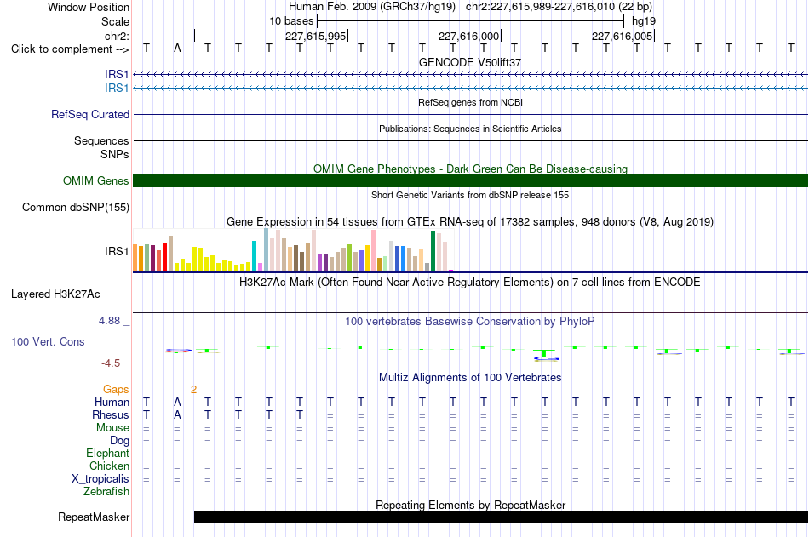This screenshot has width=809, height=537.
Task: Click the Scale track label
Action: [x=115, y=21]
